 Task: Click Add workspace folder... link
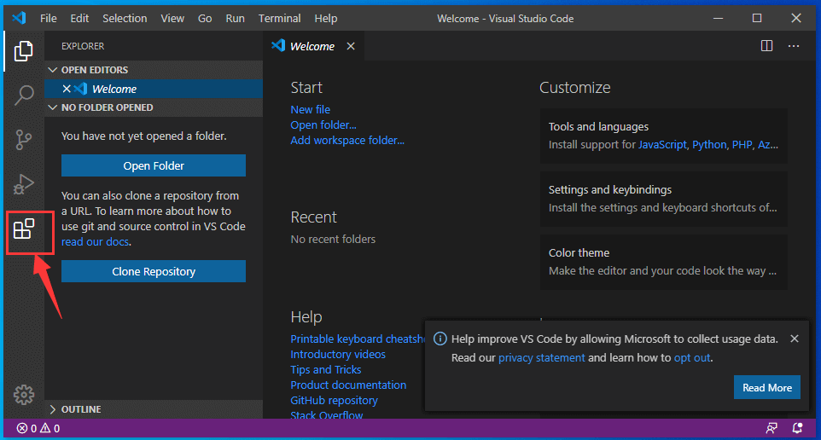click(x=347, y=140)
